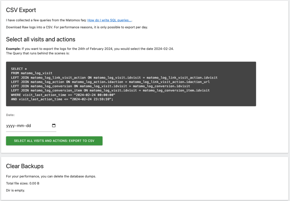Click the LEFT JOIN matomo_log_conversion_item line
This screenshot has width=290, height=201.
[x=110, y=90]
